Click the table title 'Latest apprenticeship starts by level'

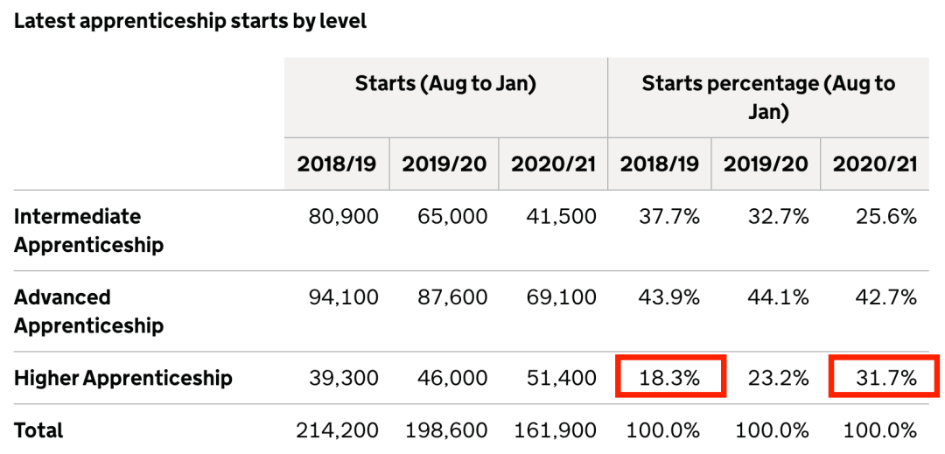[x=190, y=22]
